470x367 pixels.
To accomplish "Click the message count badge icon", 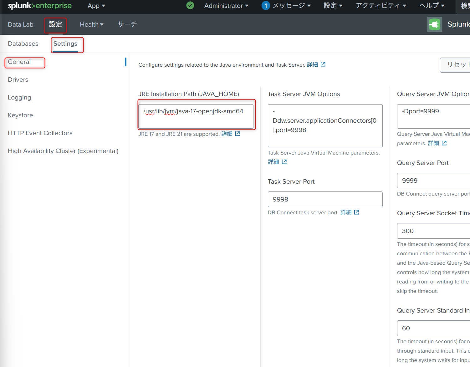I will click(266, 6).
